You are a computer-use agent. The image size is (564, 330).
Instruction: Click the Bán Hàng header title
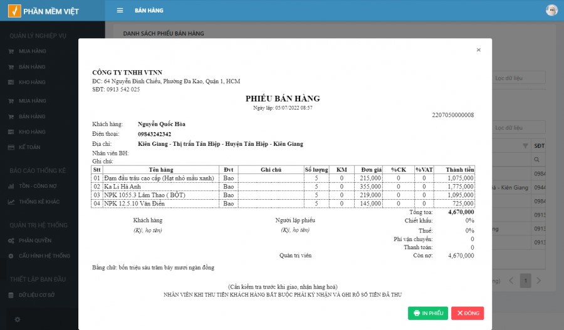(149, 11)
